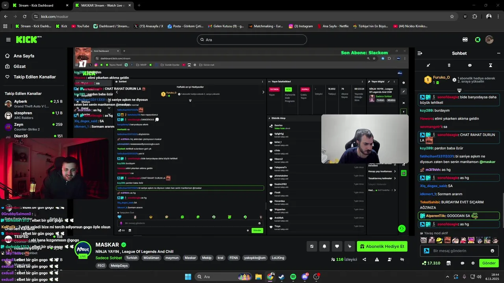Screen dimensions: 504x283
Task: Switch to MASKAR Stream browser tab
Action: pos(102,6)
